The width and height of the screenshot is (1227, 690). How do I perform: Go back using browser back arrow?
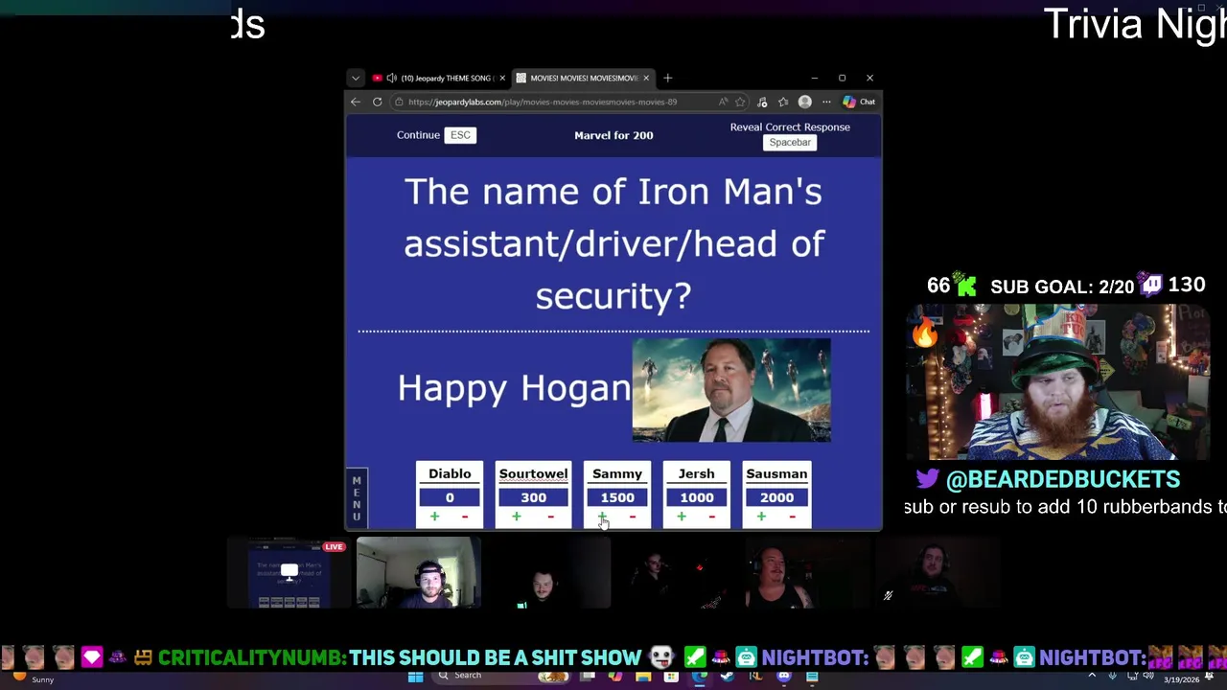pyautogui.click(x=356, y=102)
